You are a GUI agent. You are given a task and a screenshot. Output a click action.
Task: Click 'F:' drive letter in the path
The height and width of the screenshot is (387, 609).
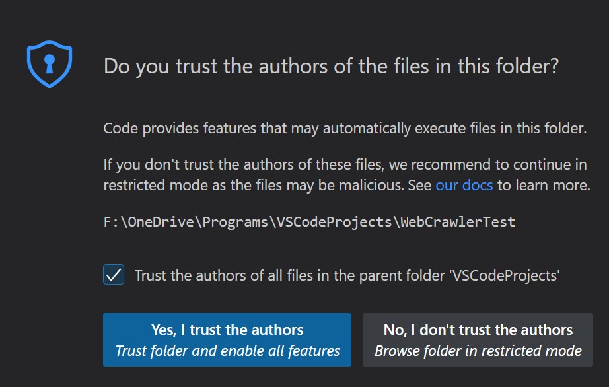[112, 222]
